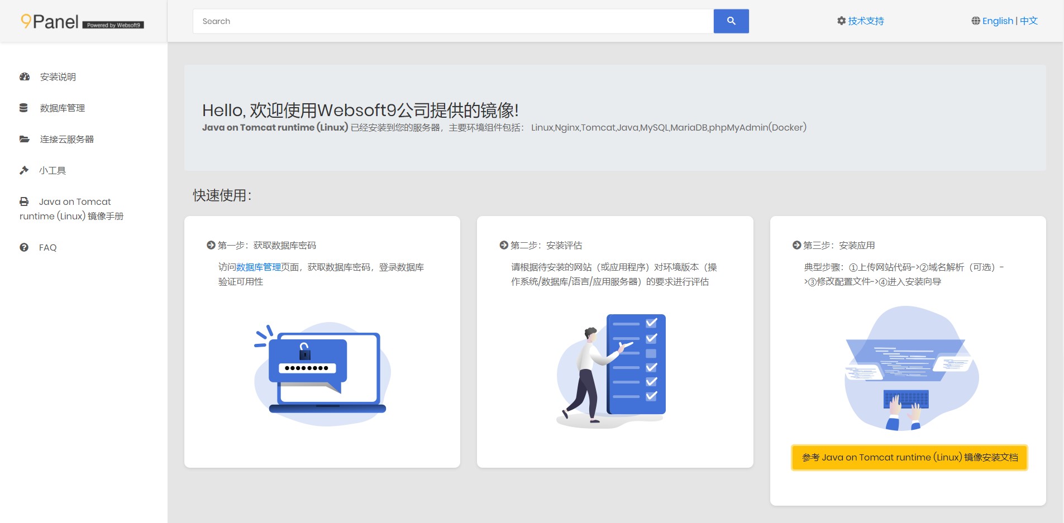Click the printer icon beside Java on Tomcat
This screenshot has width=1064, height=523.
point(24,201)
